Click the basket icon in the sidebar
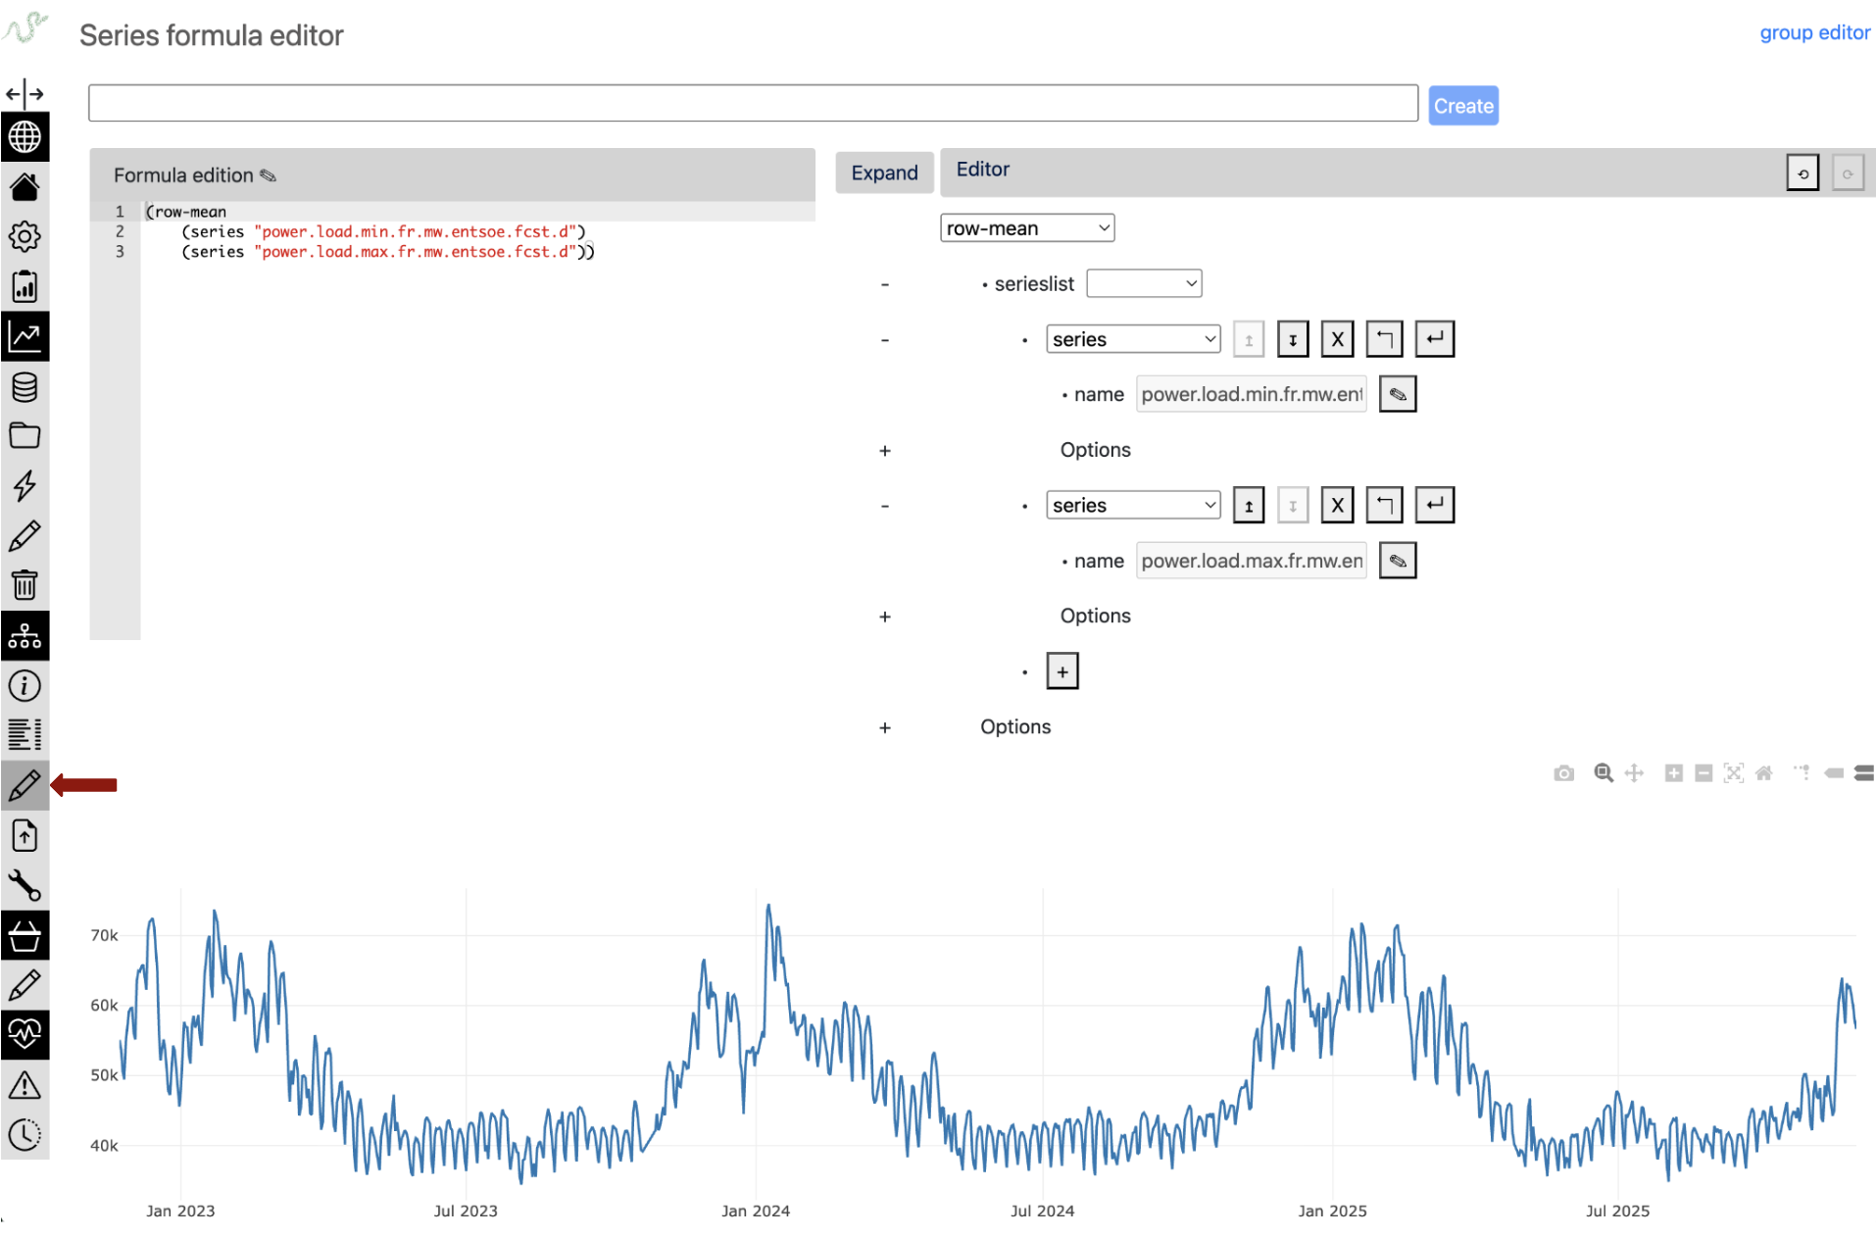Viewport: 1876px width, 1237px height. click(25, 936)
